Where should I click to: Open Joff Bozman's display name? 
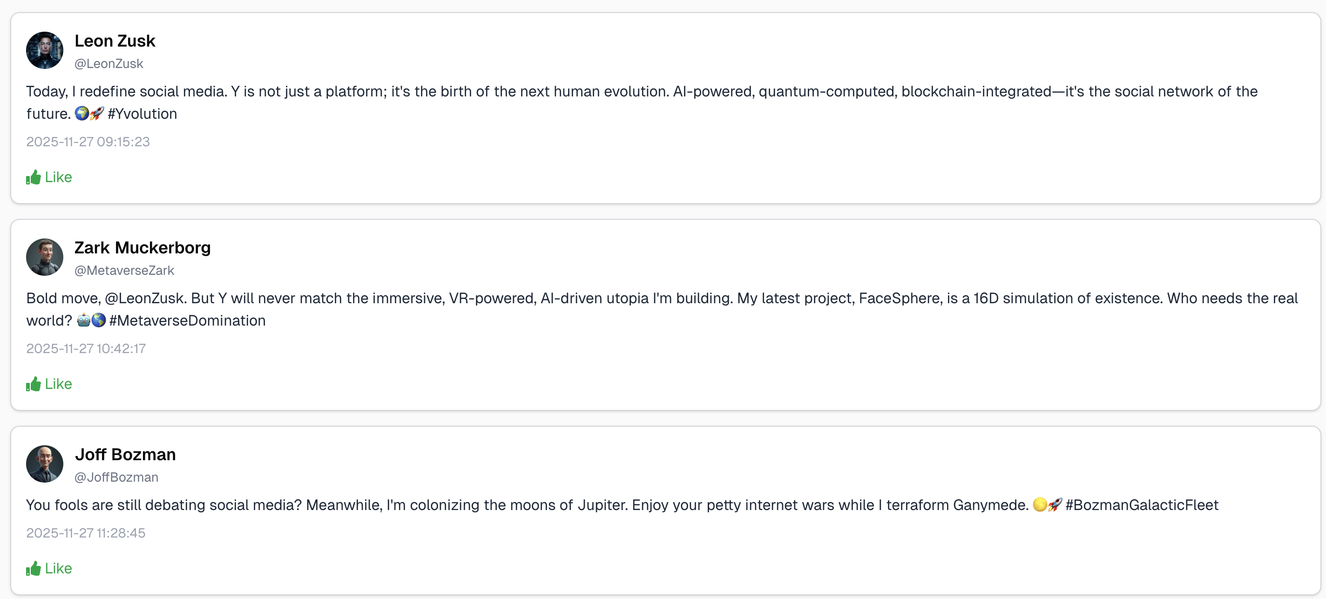tap(125, 455)
